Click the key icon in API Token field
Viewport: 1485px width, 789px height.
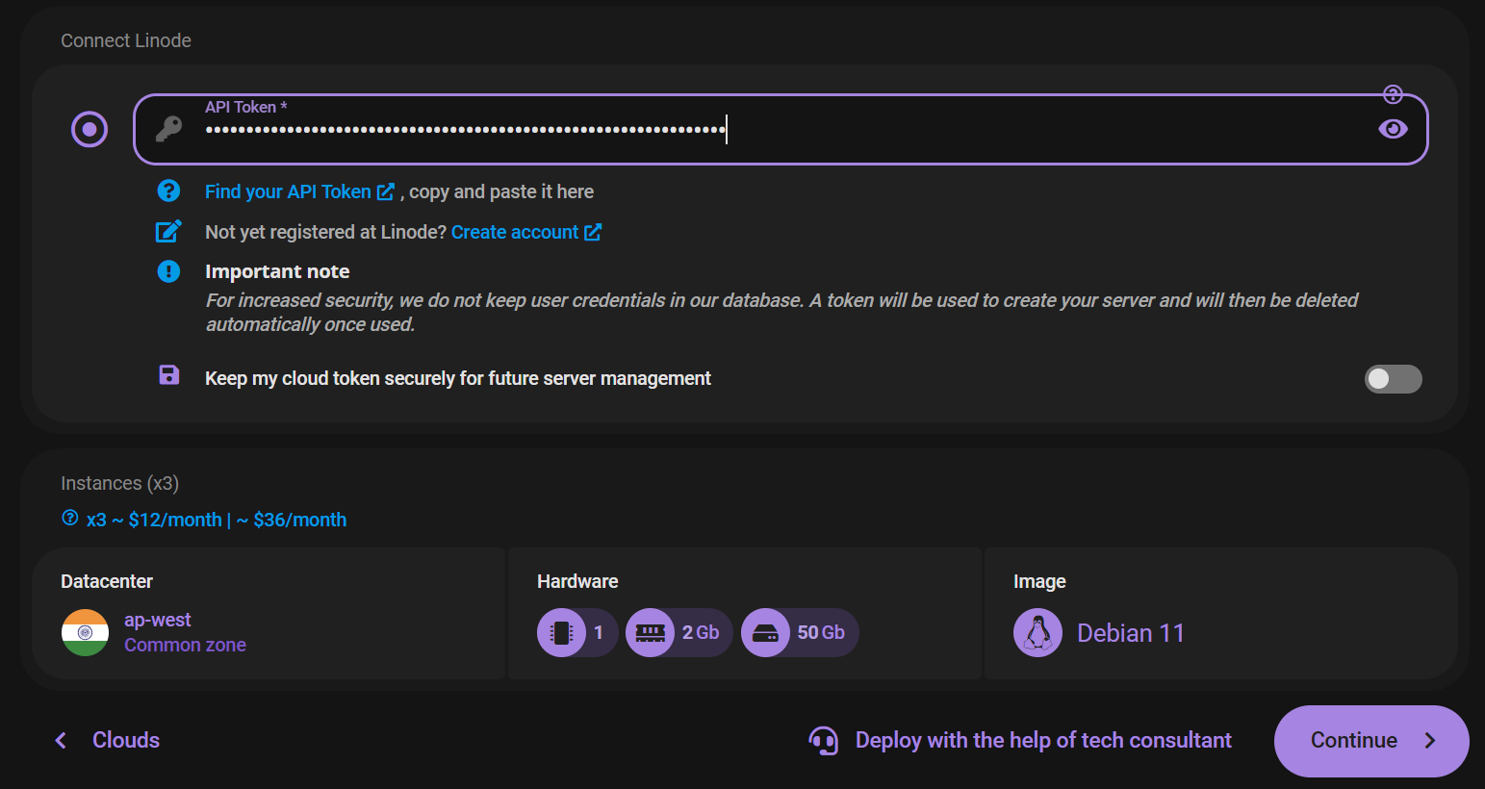point(168,129)
